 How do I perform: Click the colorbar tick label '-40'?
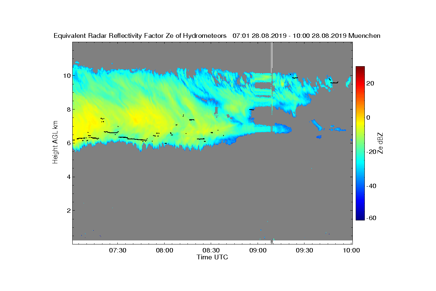pos(372,186)
